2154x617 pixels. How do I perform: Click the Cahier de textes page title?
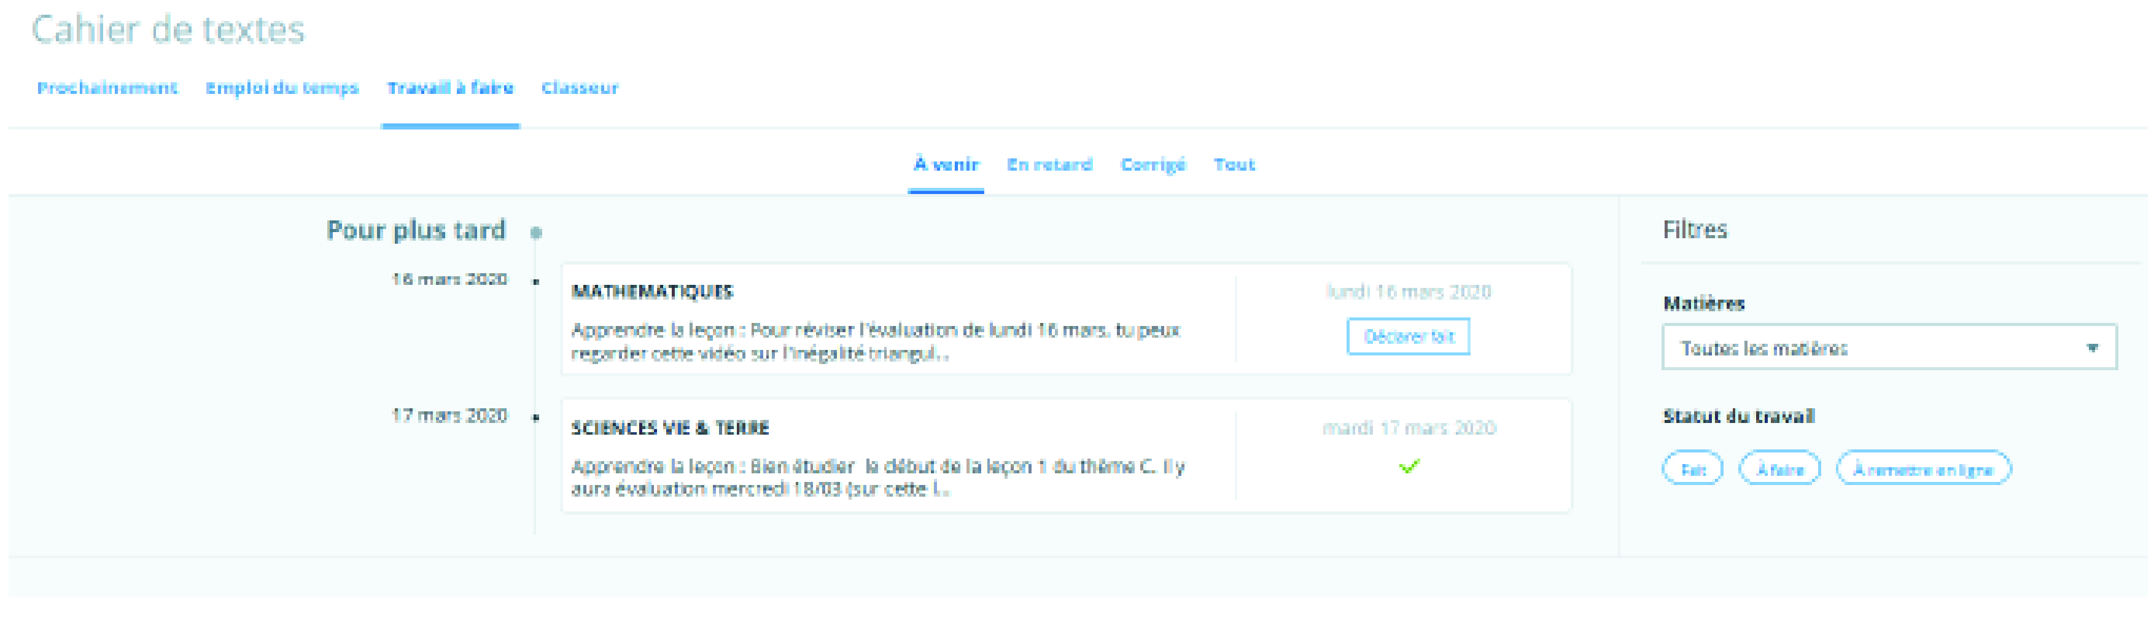(x=168, y=30)
